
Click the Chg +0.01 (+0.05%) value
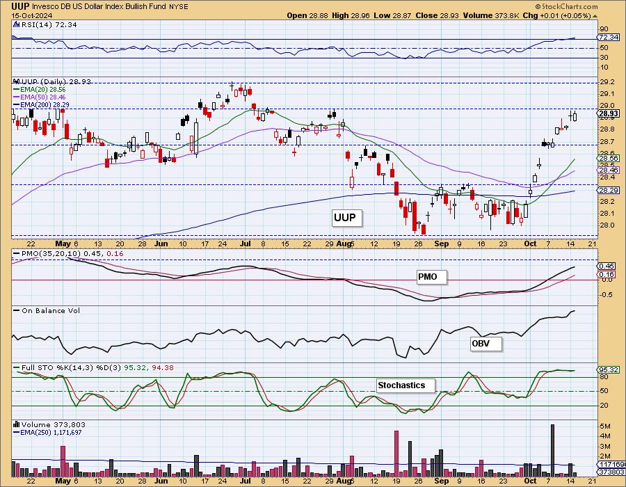(556, 15)
